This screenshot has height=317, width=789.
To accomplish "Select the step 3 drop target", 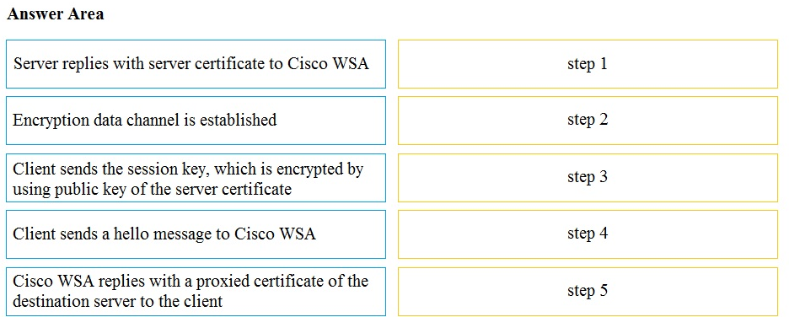I will [588, 178].
